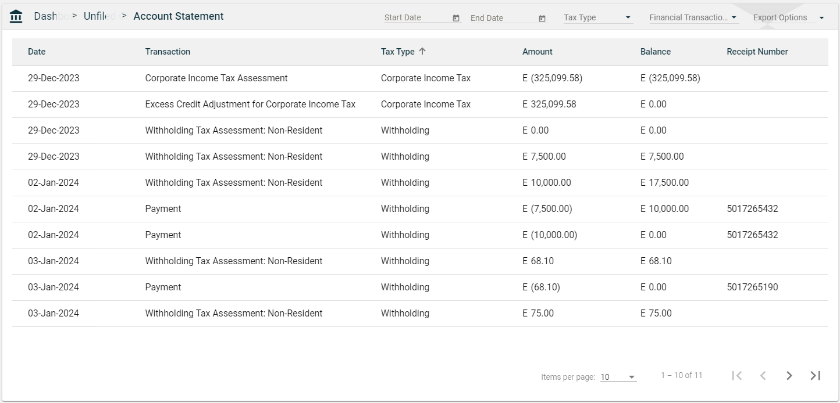Change the Items per page selector
The width and height of the screenshot is (840, 403).
pos(618,377)
